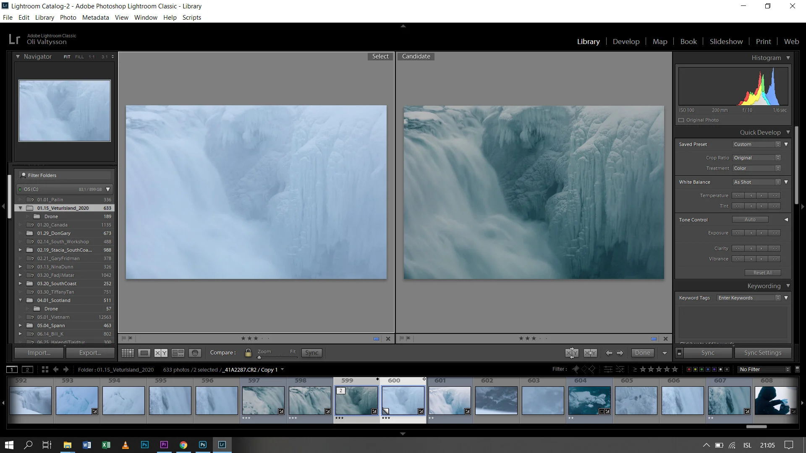Click the Swap select and candidate icon
Screen dimensions: 806x453
coord(571,353)
